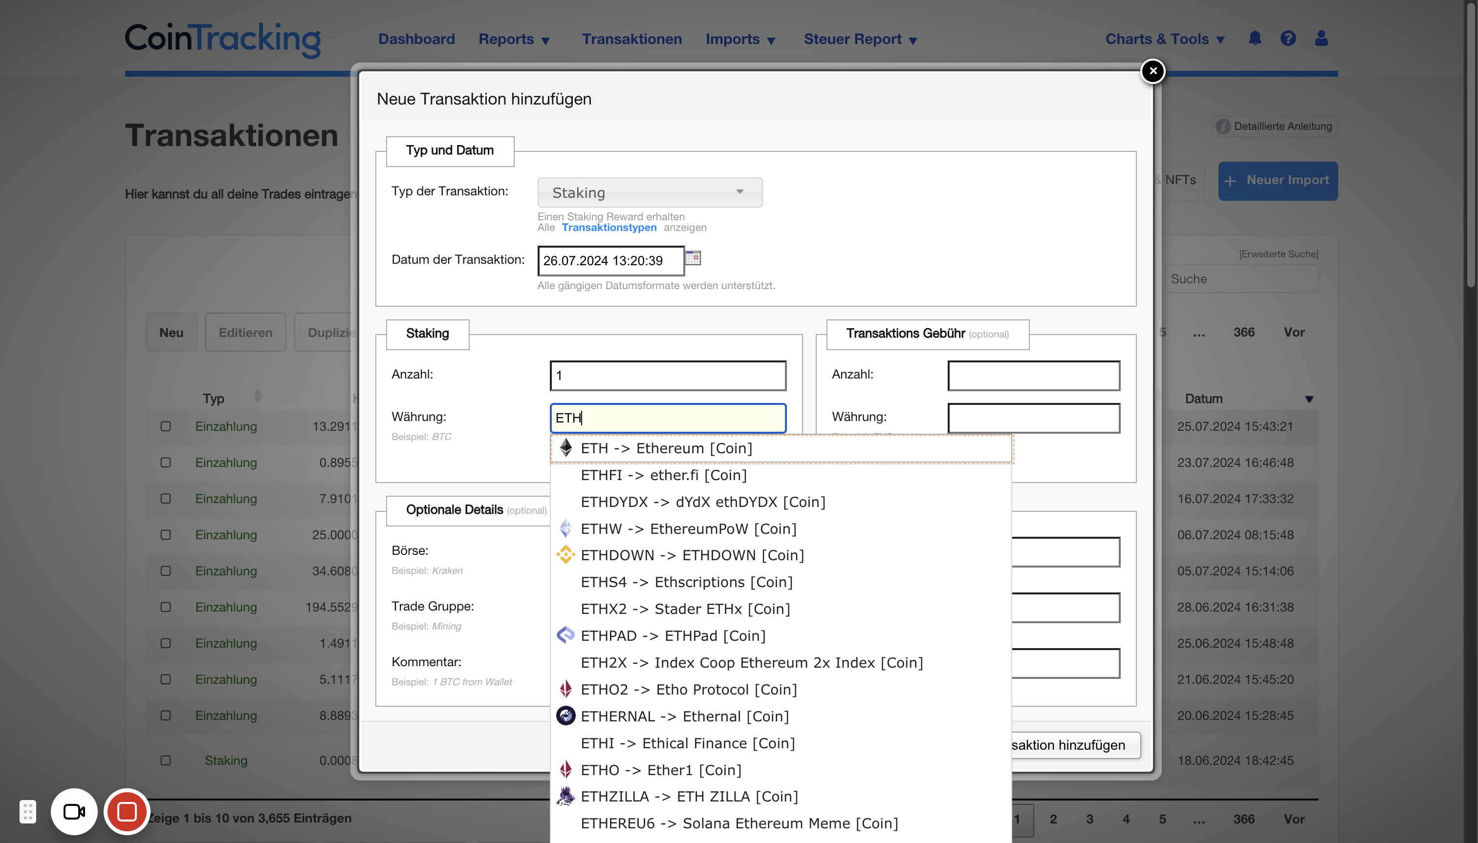Select ETHW -> EthereumPoW [Coin] suggestion
The width and height of the screenshot is (1478, 843).
[781, 528]
